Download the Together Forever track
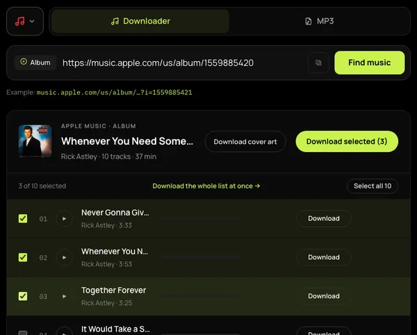Viewport: 417px width, 335px height. (324, 296)
